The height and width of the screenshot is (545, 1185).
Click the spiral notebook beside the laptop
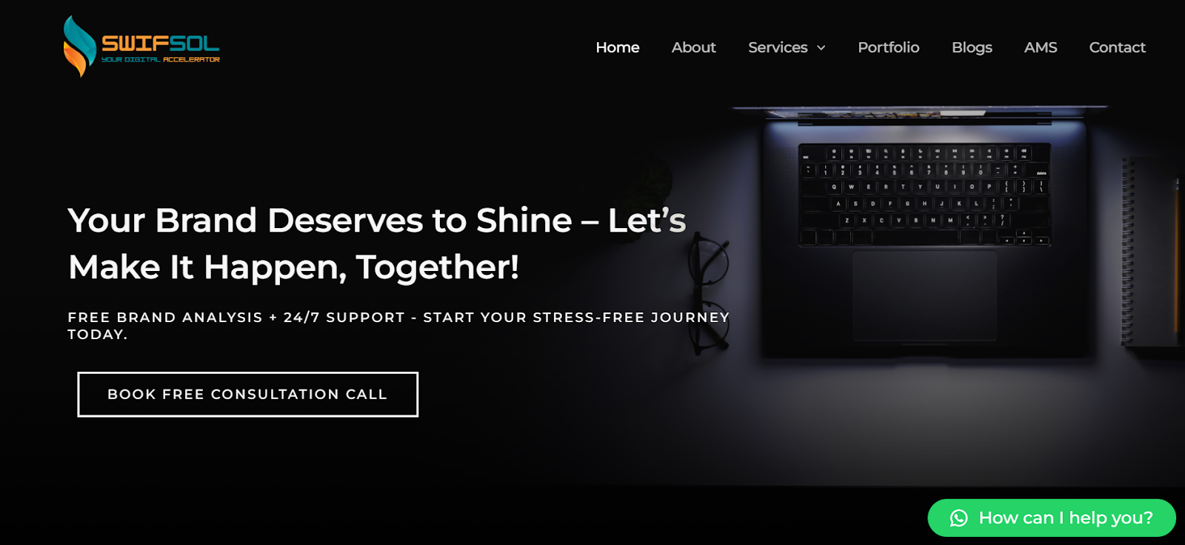(x=1152, y=252)
